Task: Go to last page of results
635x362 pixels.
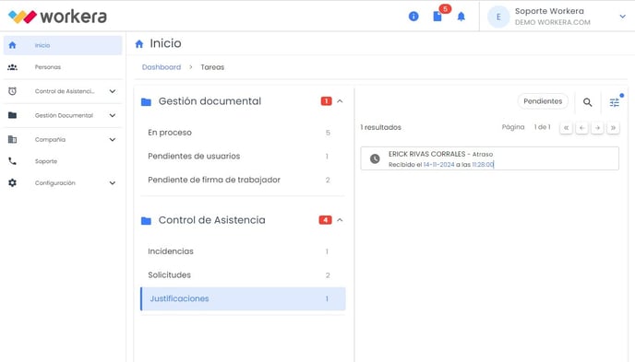Action: [x=613, y=128]
